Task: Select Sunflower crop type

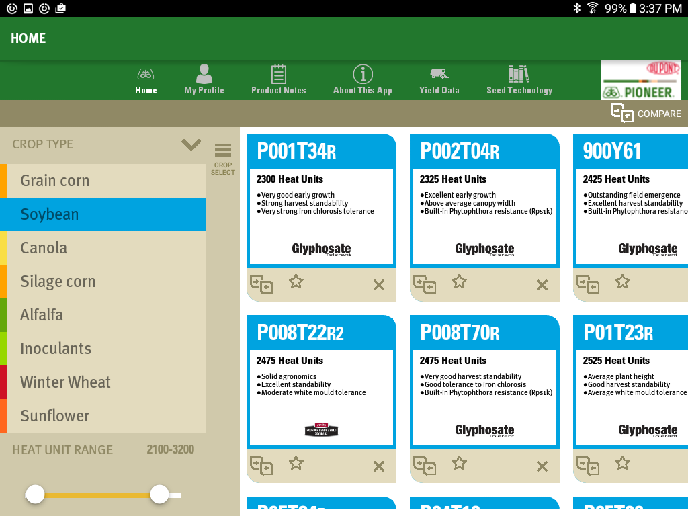Action: [x=103, y=415]
